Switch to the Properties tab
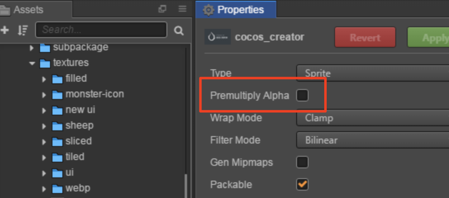The image size is (449, 198). click(235, 9)
